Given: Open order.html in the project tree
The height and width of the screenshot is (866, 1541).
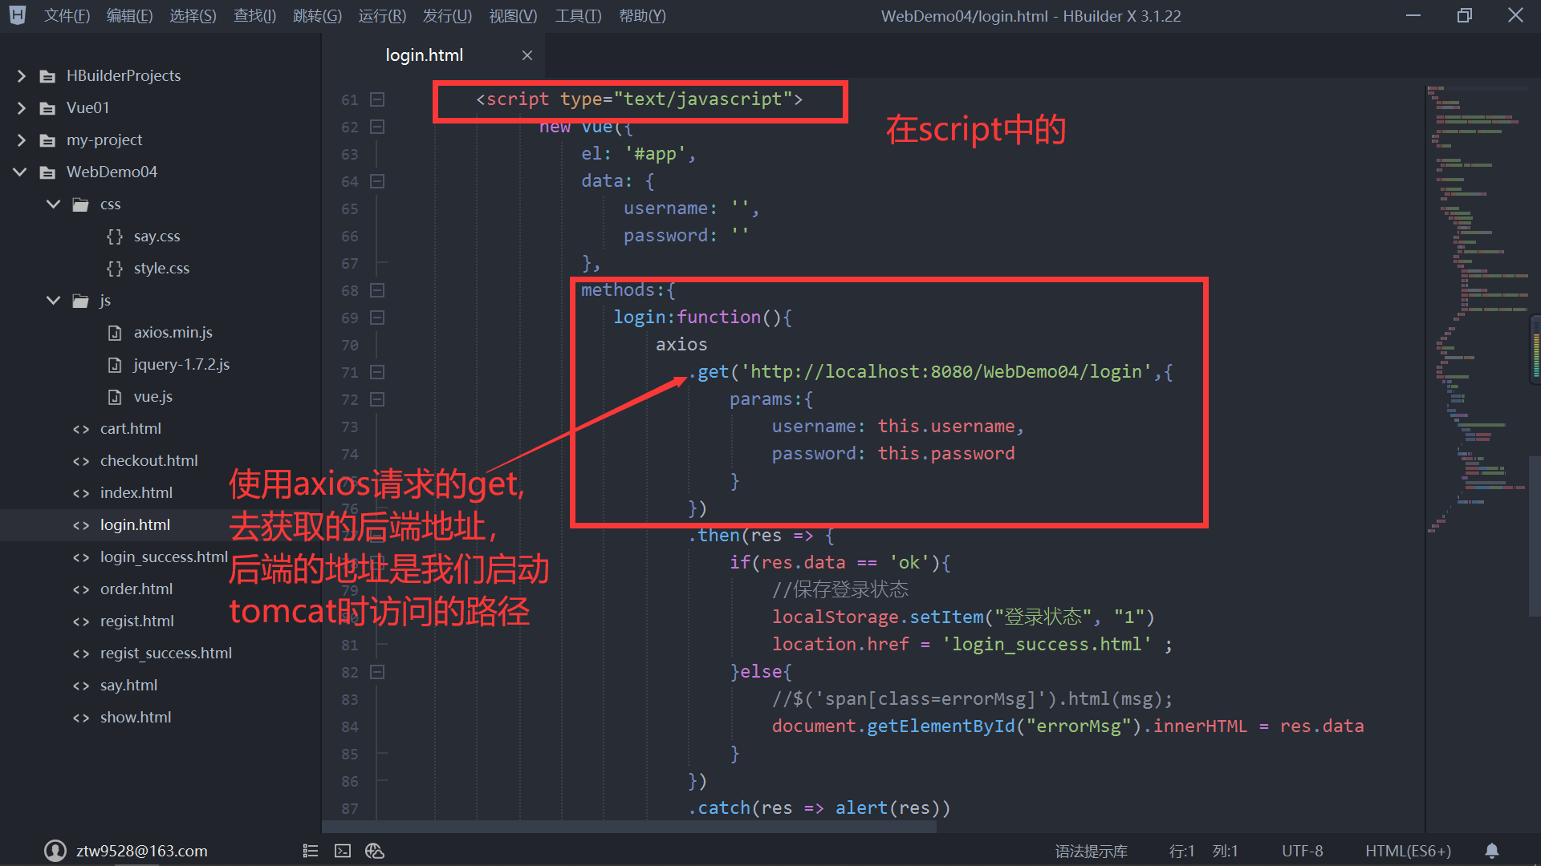Looking at the screenshot, I should [x=136, y=589].
